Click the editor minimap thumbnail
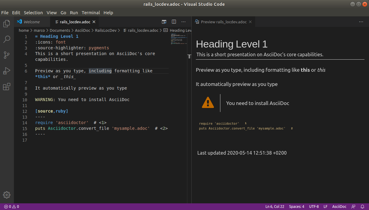The image size is (369, 210). tap(179, 39)
